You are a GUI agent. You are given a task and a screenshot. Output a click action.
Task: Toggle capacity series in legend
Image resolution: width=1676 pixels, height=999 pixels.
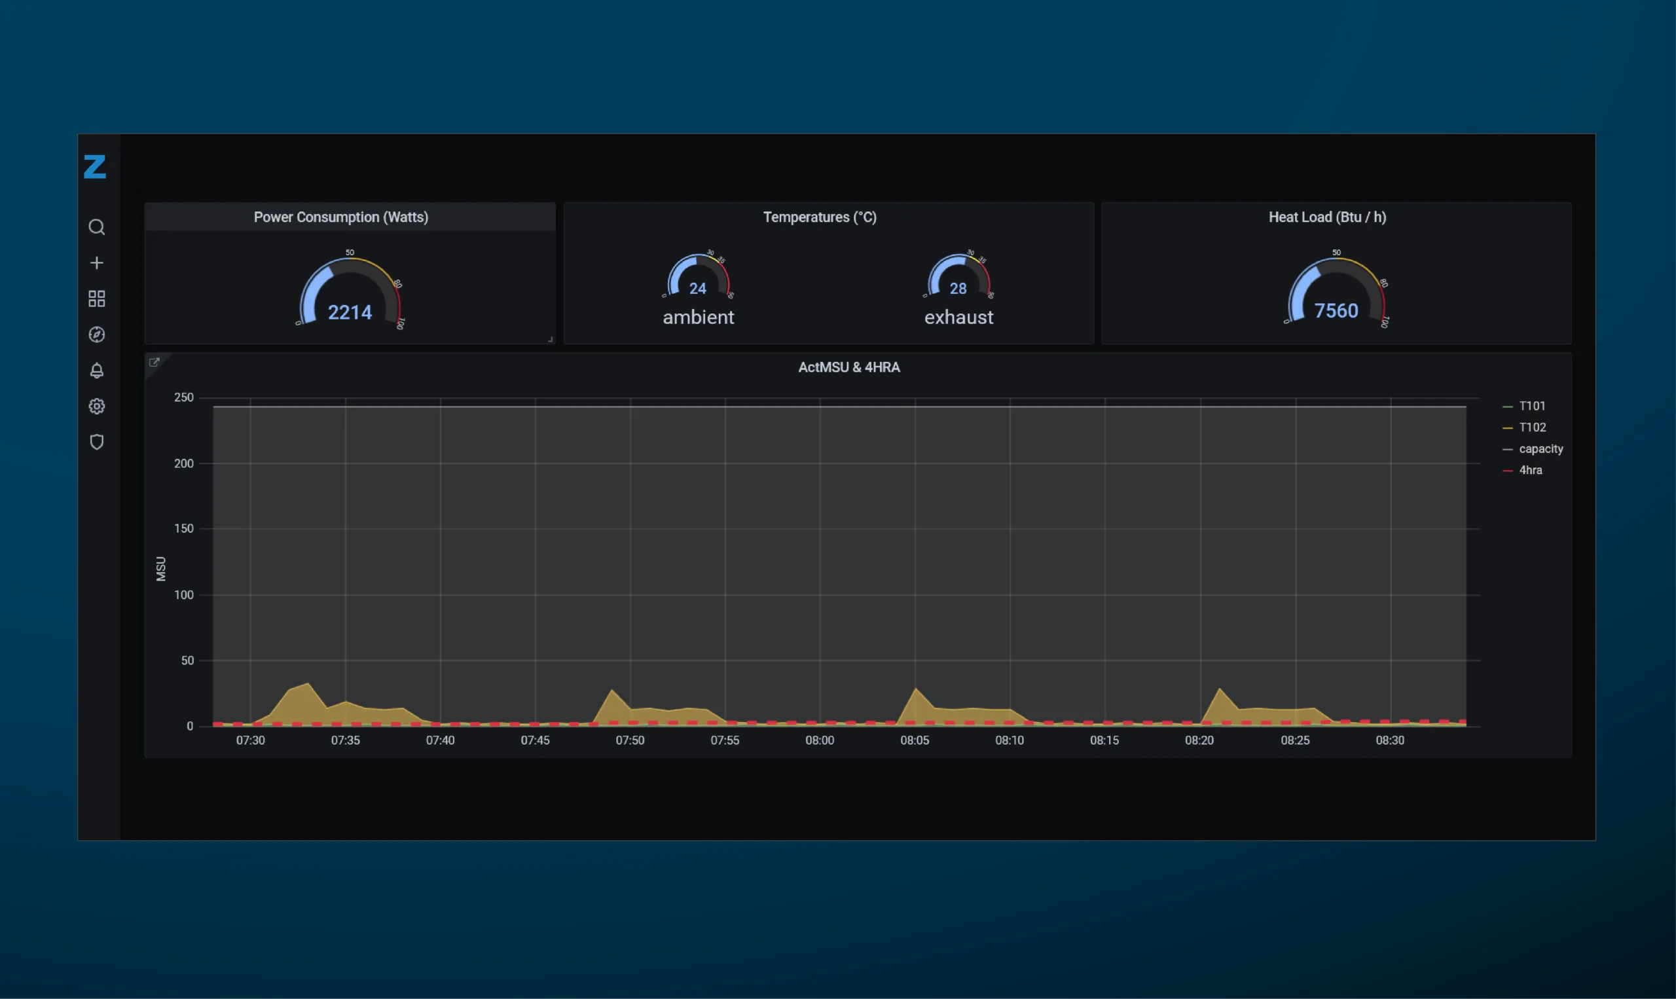pos(1540,449)
